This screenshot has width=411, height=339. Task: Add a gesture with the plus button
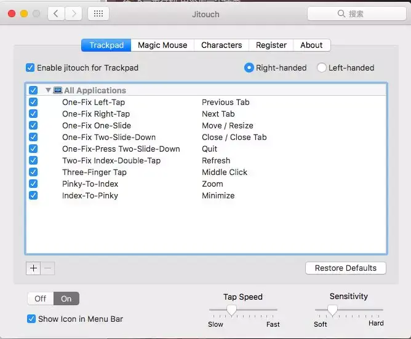coord(33,268)
